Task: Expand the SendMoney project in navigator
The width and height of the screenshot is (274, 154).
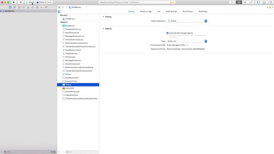Action: (x=1, y=11)
